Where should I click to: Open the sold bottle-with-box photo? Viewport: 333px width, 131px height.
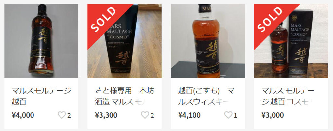click(291, 41)
